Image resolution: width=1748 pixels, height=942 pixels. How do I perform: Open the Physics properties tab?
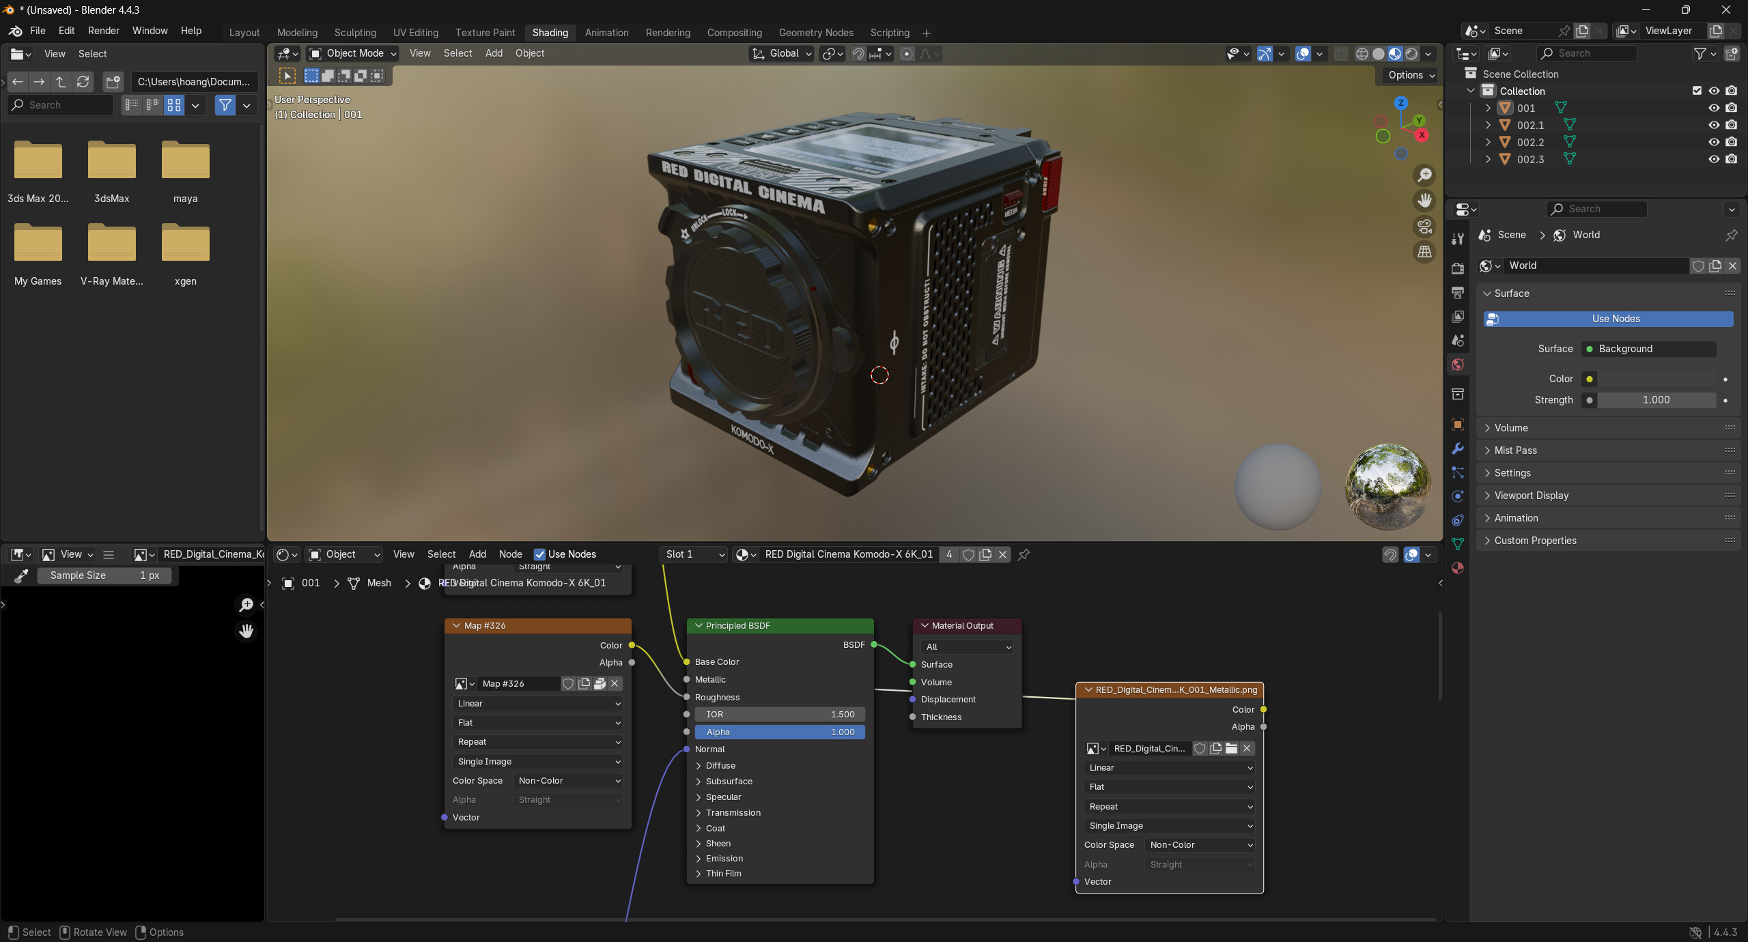[x=1458, y=496]
